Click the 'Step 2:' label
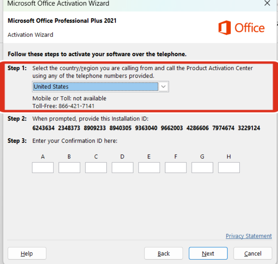Viewport: 278px width, 264px height. coord(17,119)
